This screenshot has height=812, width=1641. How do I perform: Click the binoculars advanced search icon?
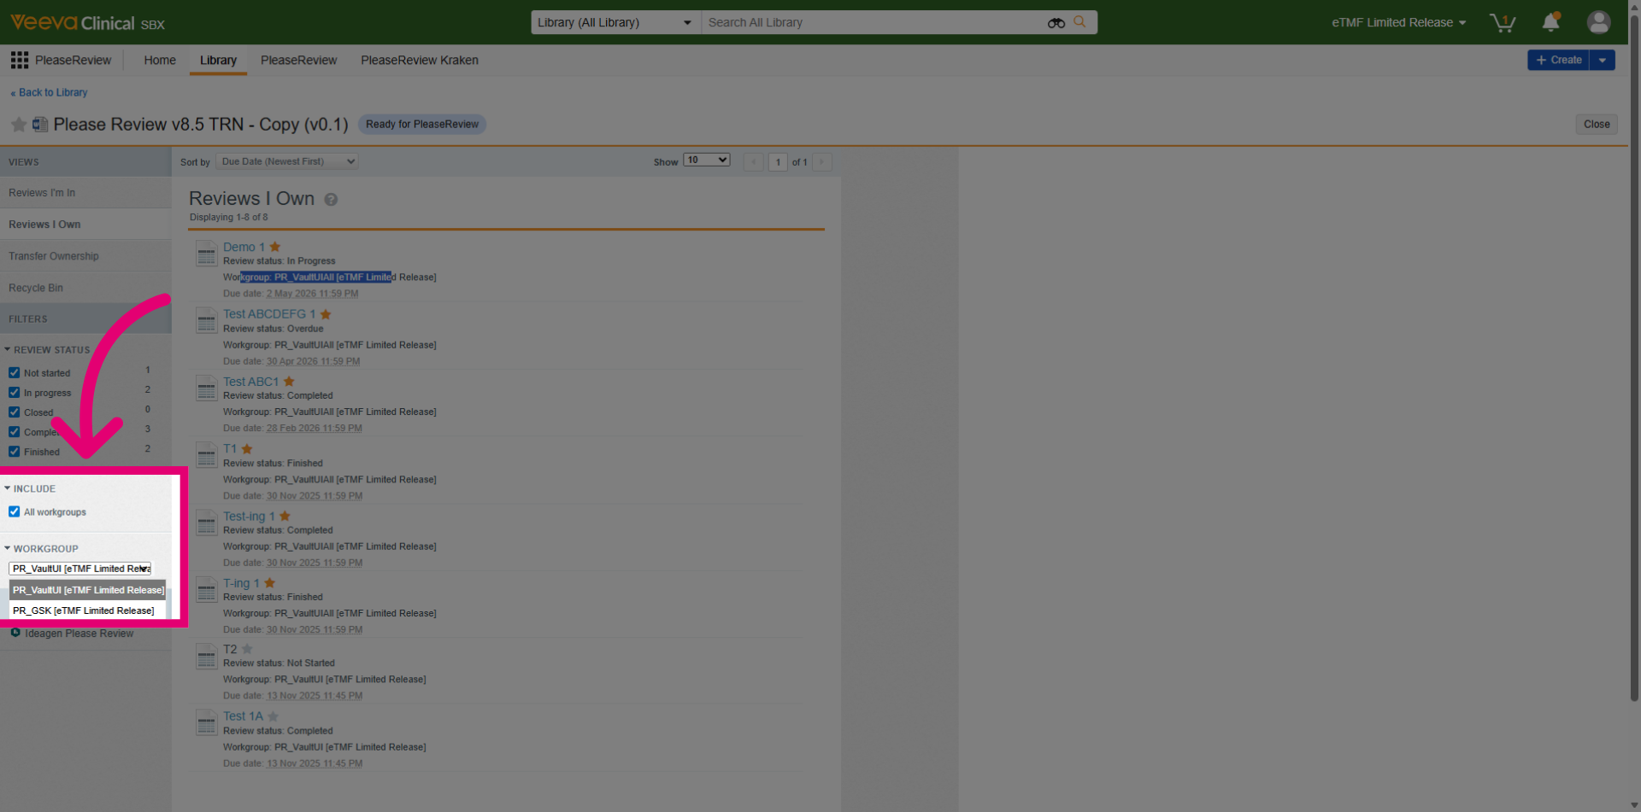pos(1056,23)
